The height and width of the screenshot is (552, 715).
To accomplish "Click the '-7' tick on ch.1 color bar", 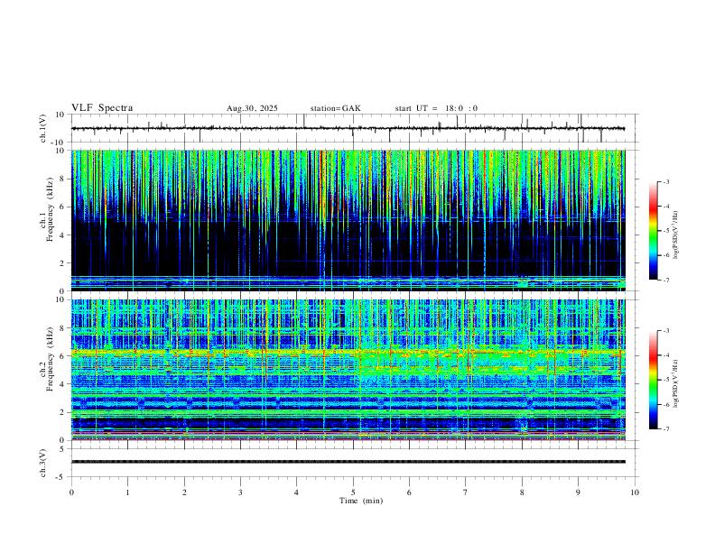I will (666, 281).
